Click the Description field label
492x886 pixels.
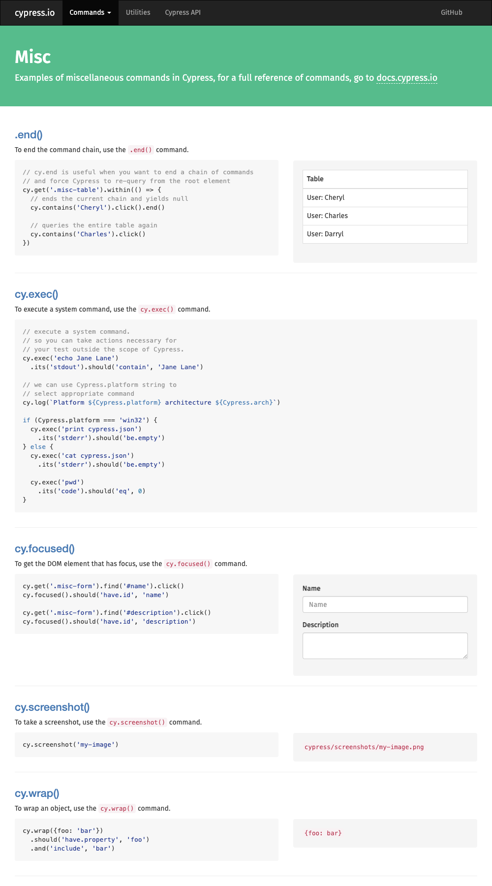(x=320, y=625)
